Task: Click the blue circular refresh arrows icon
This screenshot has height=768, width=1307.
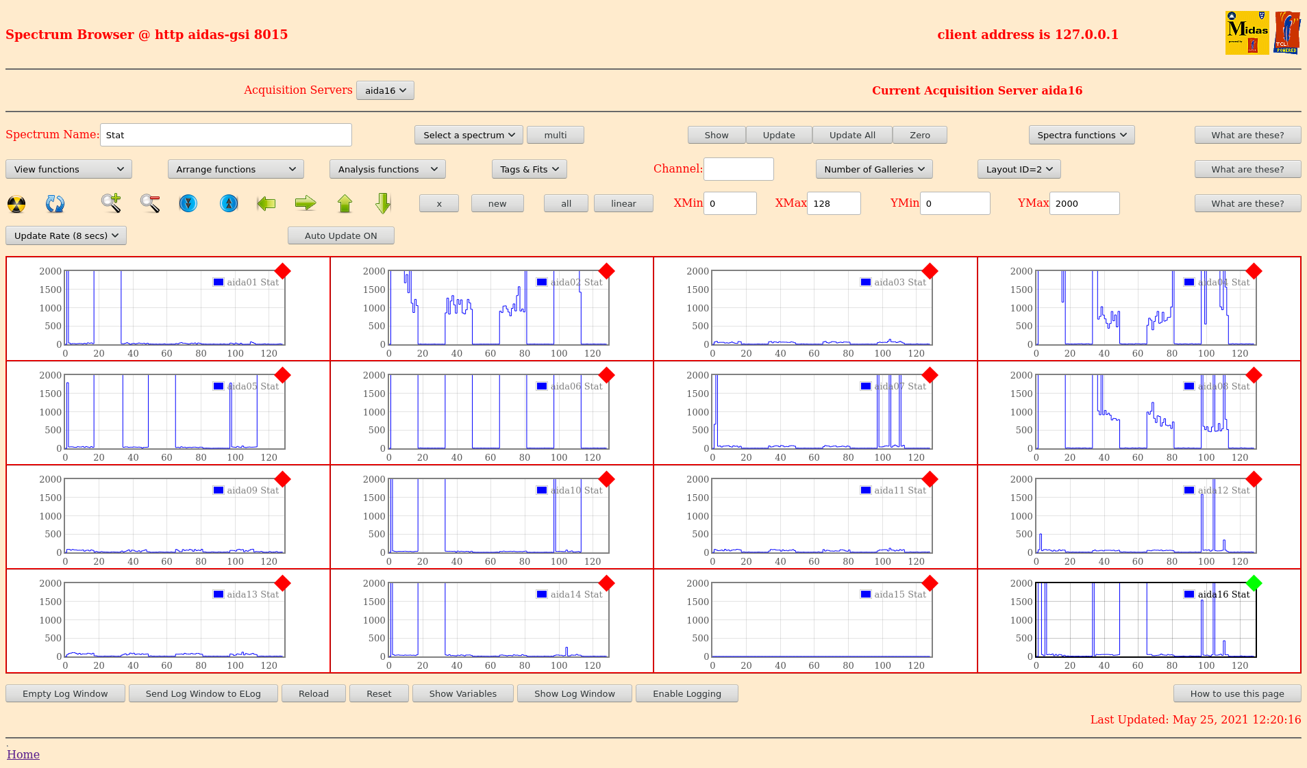Action: coord(55,204)
